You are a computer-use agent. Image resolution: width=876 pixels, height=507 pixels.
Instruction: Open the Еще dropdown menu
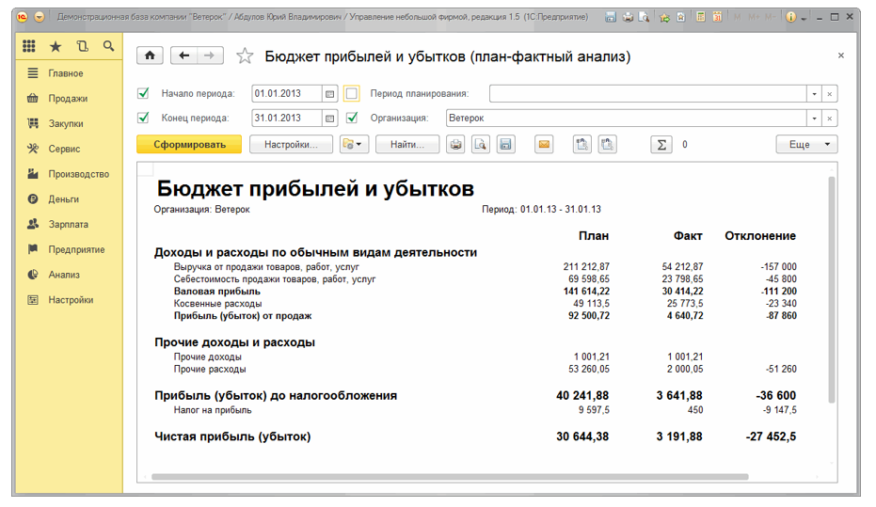pyautogui.click(x=806, y=145)
